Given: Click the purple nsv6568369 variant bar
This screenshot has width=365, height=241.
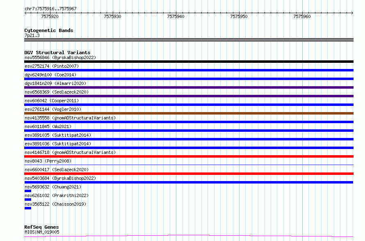Looking at the screenshot, I should point(189,96).
